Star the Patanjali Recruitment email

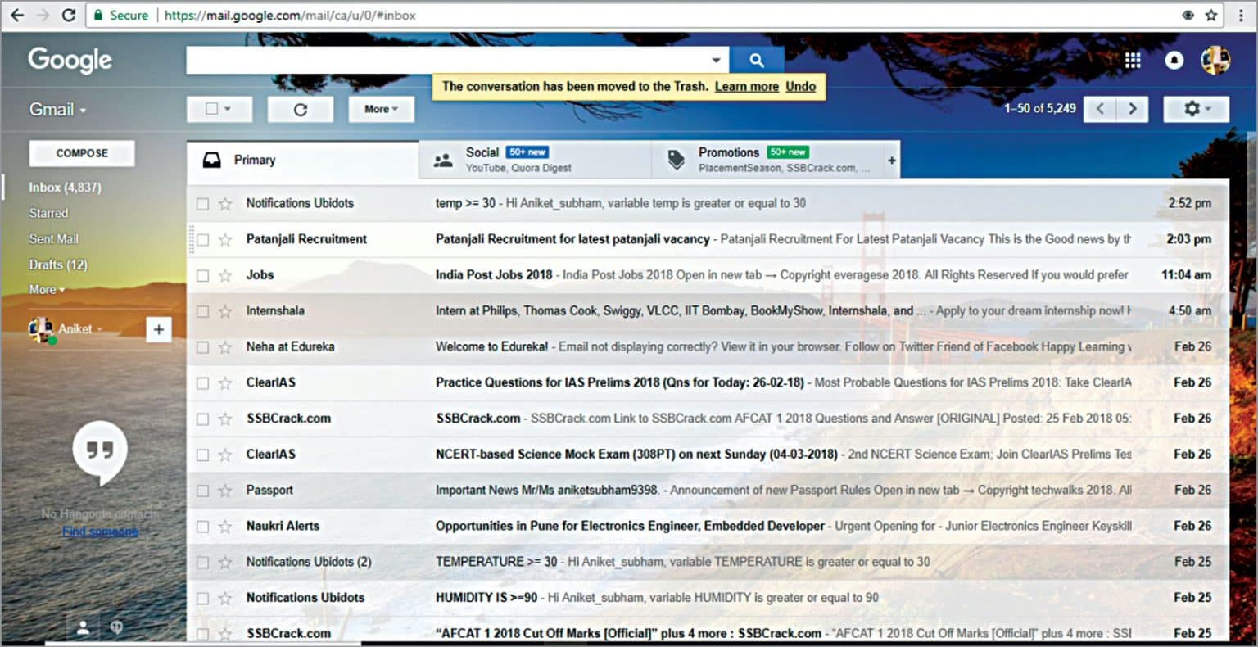point(224,239)
